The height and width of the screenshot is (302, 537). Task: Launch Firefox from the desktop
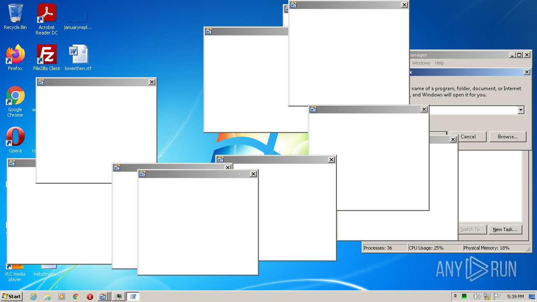[x=15, y=57]
